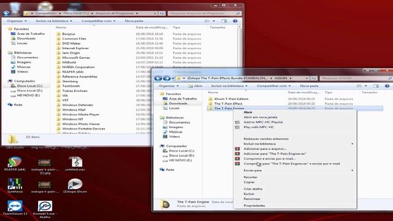The width and height of the screenshot is (393, 221).
Task: Open view options arrow in ASSIGN toolbar
Action: pyautogui.click(x=366, y=86)
